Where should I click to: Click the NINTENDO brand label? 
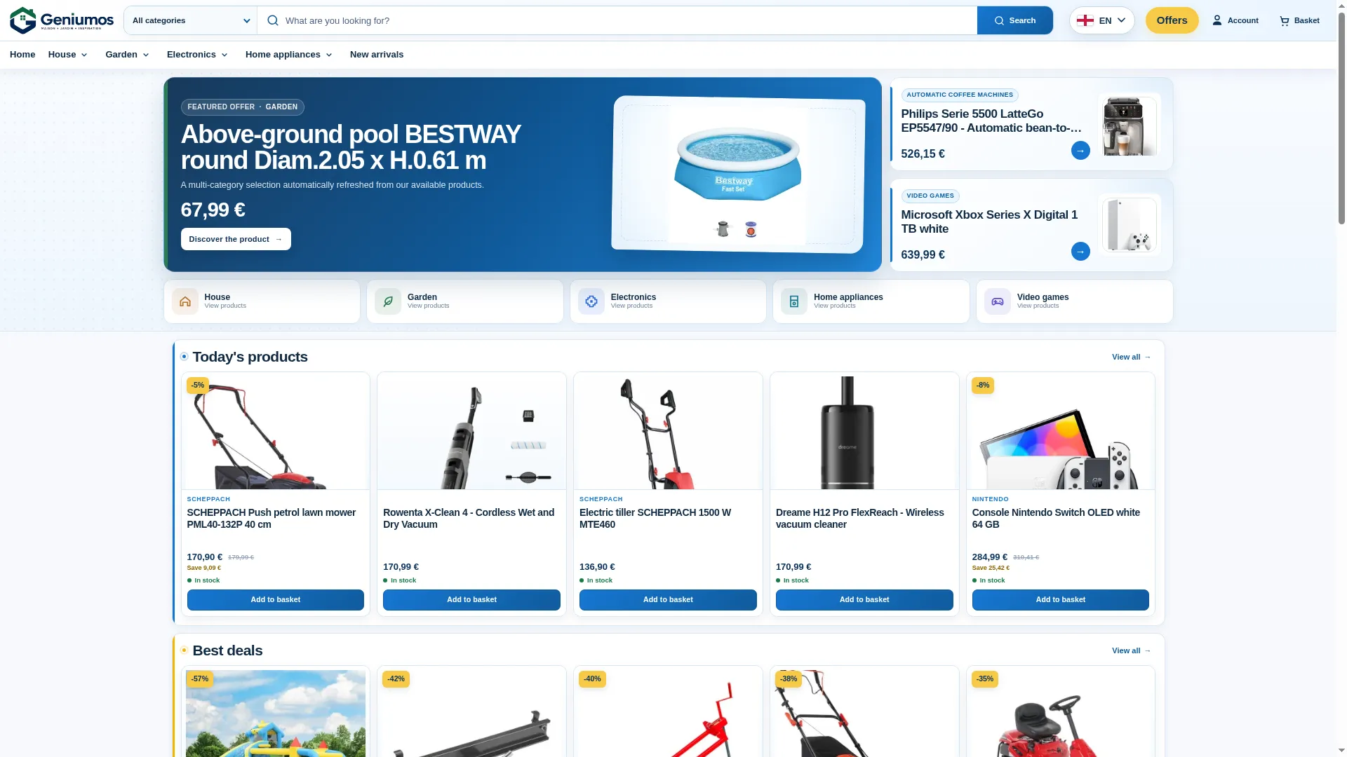[990, 500]
